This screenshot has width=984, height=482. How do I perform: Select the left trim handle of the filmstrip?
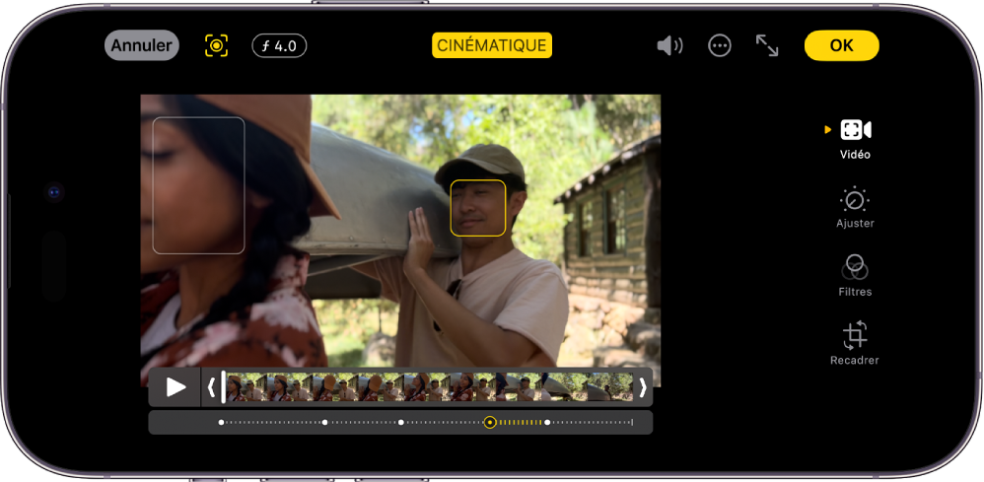(211, 387)
